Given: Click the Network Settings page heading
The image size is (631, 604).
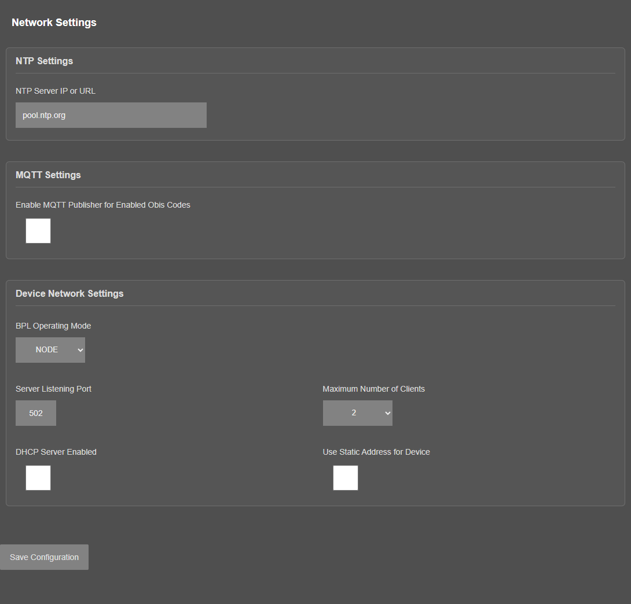Looking at the screenshot, I should pyautogui.click(x=54, y=23).
